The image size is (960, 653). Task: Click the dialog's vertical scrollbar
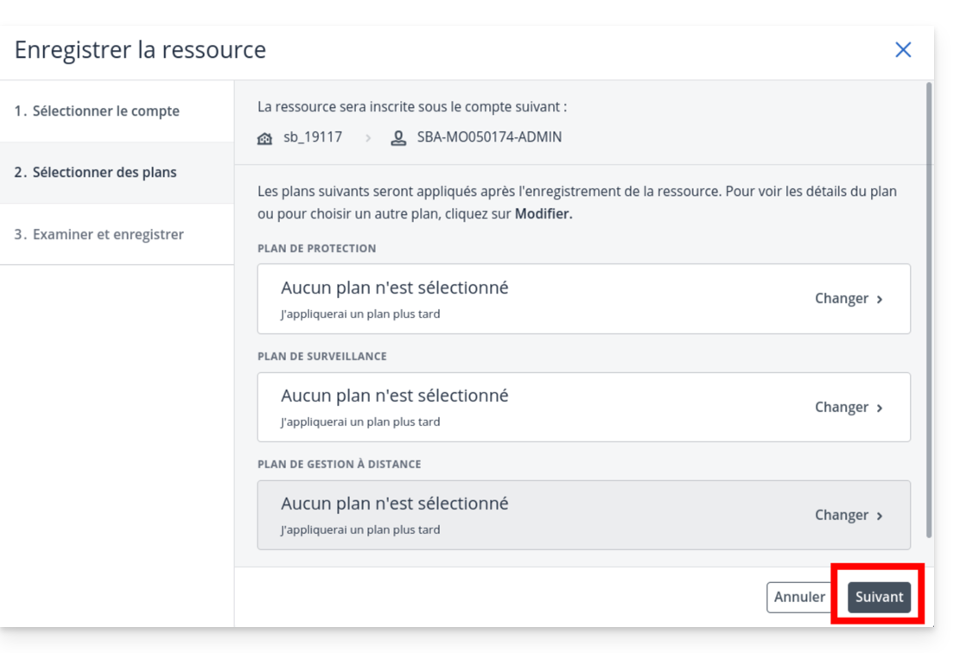tap(929, 311)
